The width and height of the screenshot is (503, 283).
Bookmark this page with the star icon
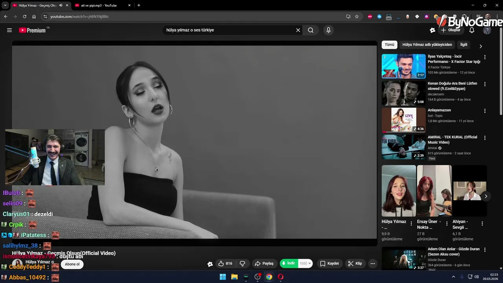point(357,17)
